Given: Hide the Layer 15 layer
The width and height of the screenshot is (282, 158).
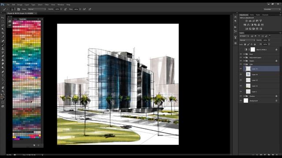Looking at the screenshot, I should point(241,69).
